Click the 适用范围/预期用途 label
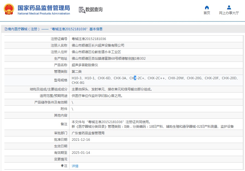 click(x=53, y=96)
